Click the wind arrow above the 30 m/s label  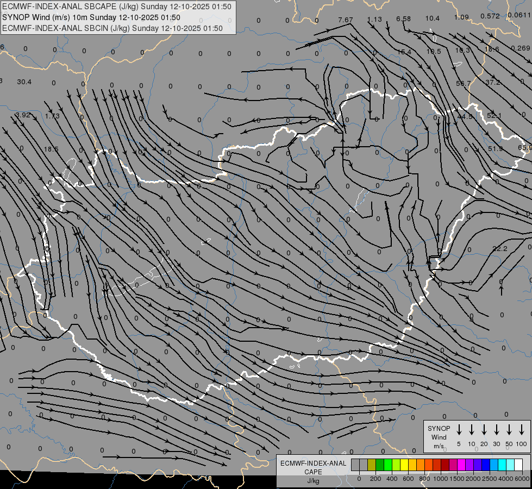coord(496,429)
